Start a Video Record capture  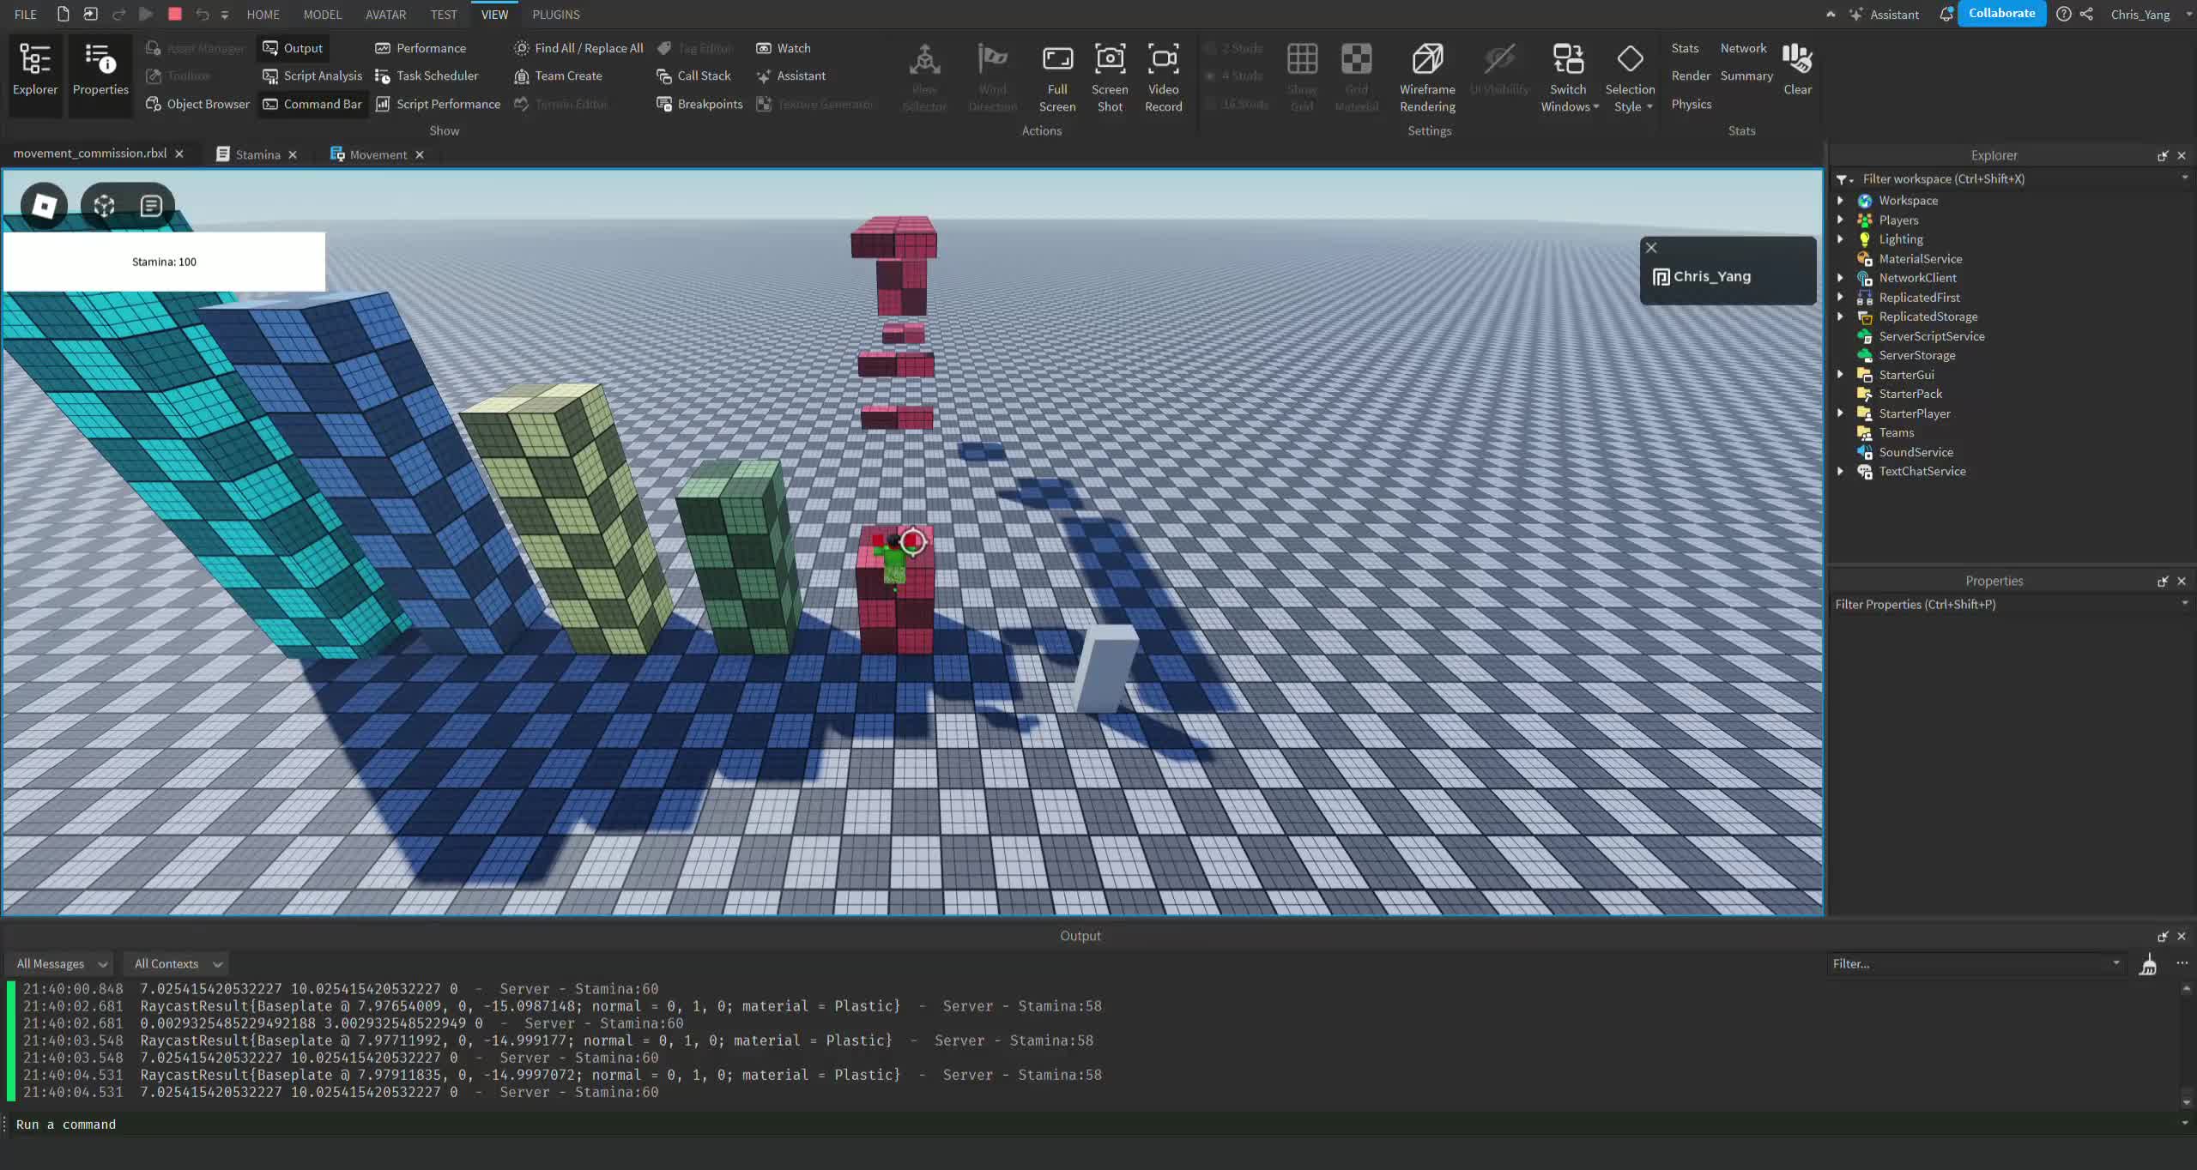point(1163,75)
